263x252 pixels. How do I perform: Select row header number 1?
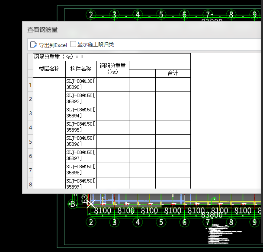(x=30, y=85)
